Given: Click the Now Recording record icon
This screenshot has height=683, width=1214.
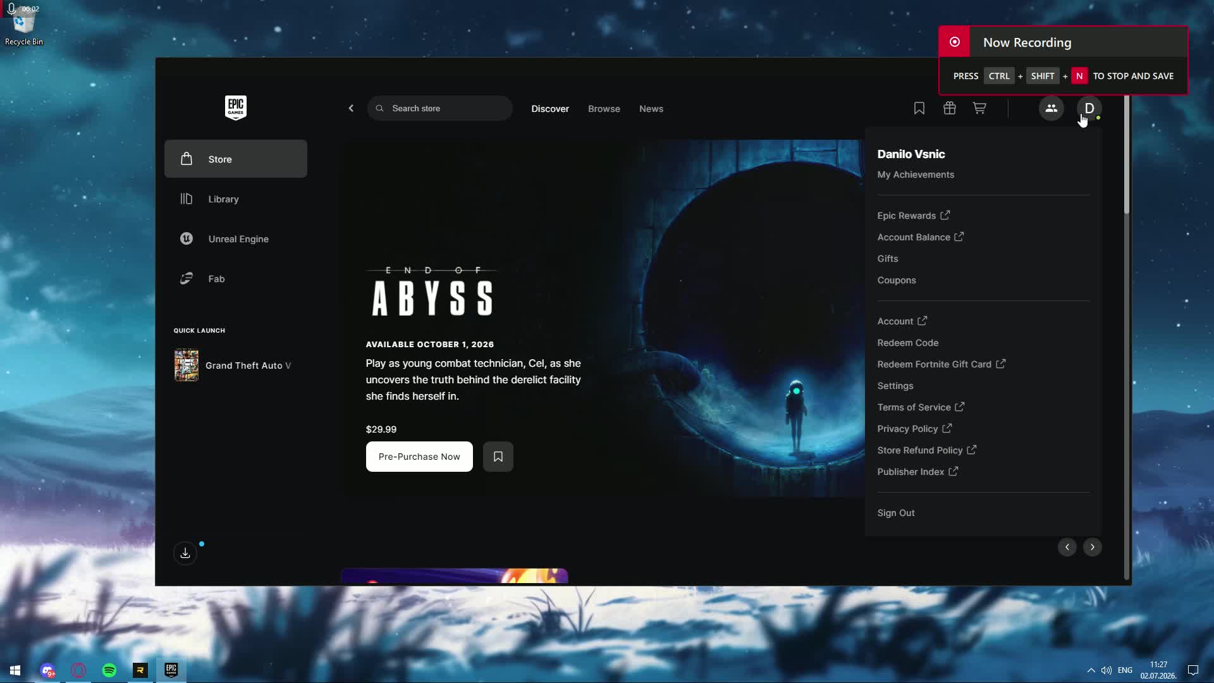Looking at the screenshot, I should point(955,42).
